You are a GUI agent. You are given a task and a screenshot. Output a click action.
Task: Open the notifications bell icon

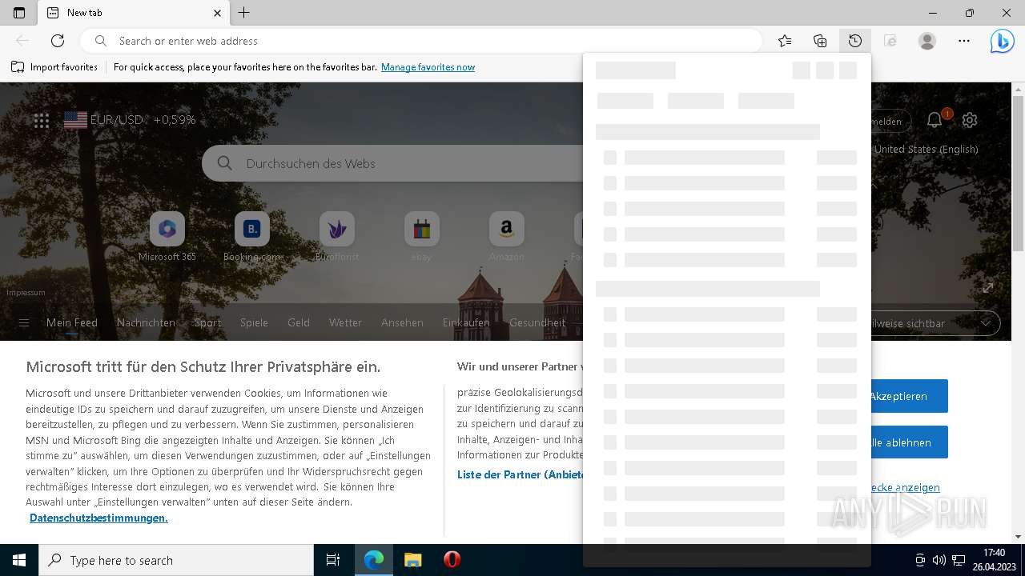click(935, 120)
